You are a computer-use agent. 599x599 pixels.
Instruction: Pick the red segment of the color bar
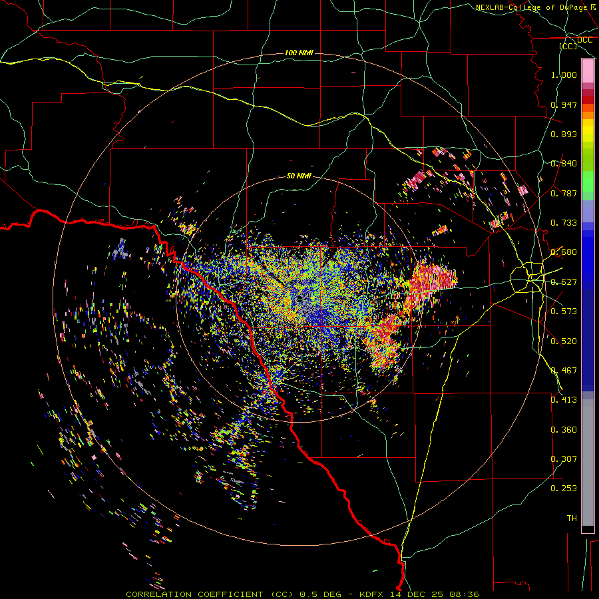pos(588,99)
